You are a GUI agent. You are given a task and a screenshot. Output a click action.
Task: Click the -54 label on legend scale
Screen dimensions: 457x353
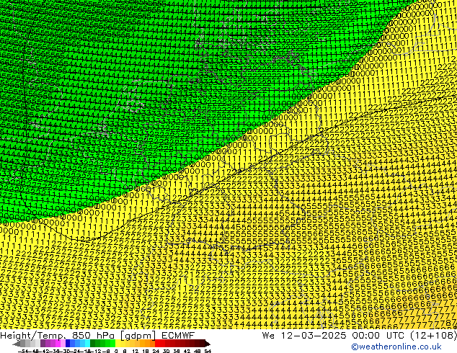click(x=23, y=352)
